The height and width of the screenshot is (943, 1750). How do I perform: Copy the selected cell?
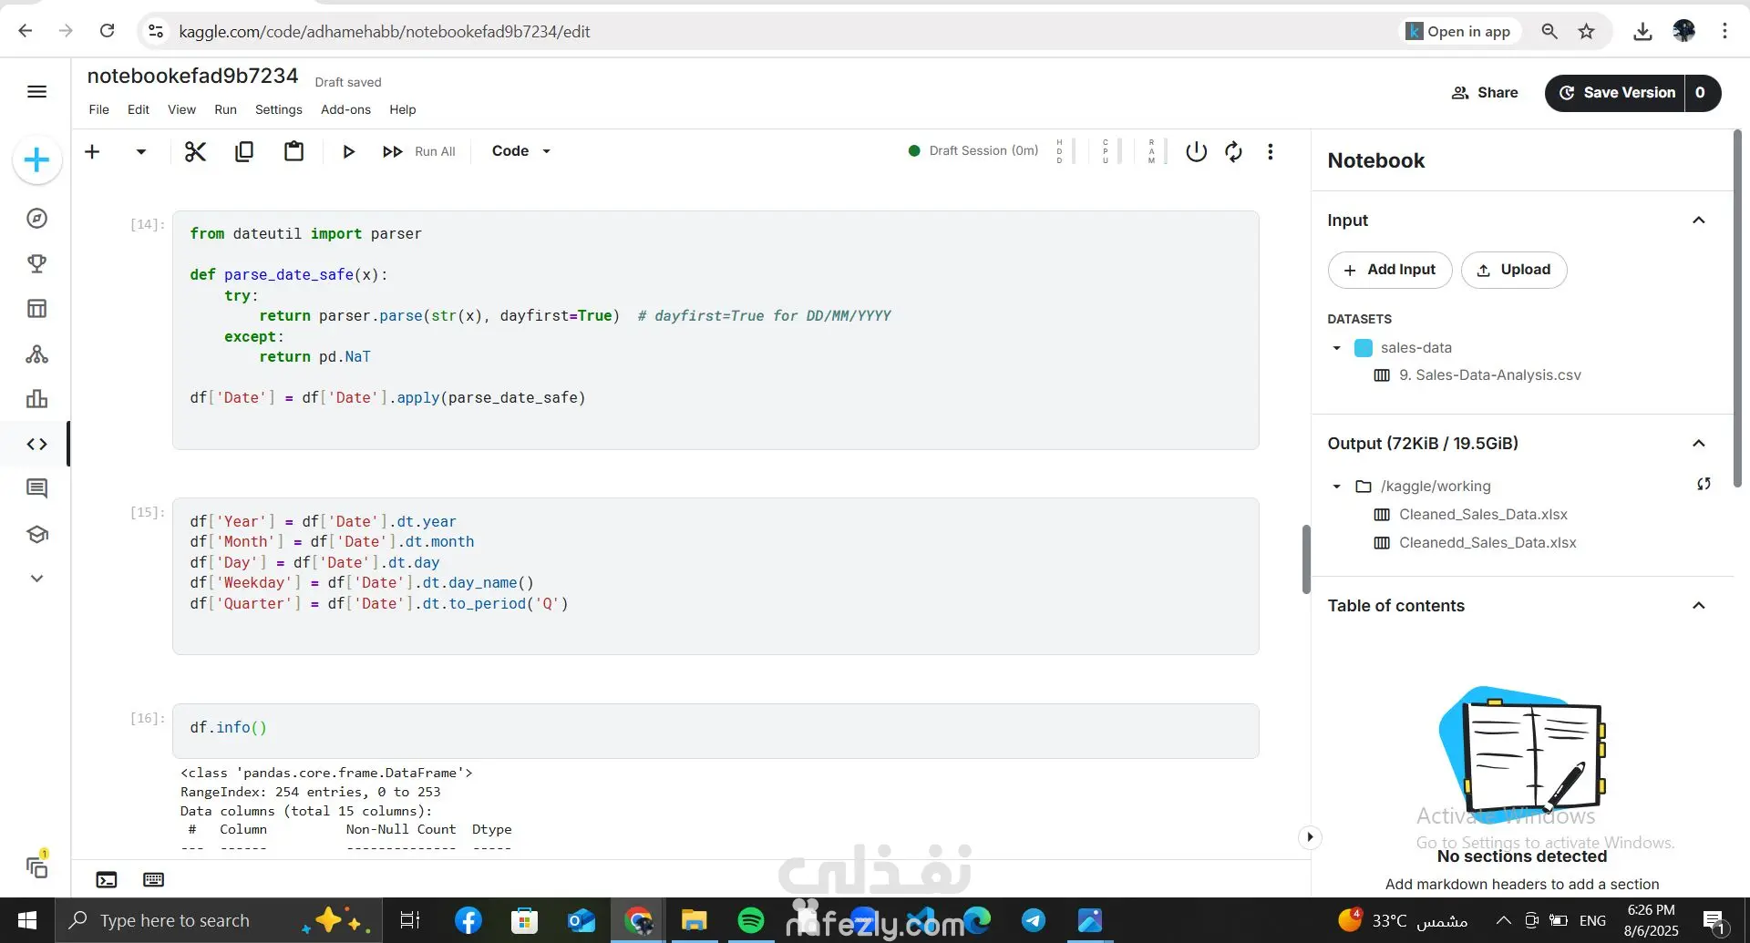(x=244, y=151)
